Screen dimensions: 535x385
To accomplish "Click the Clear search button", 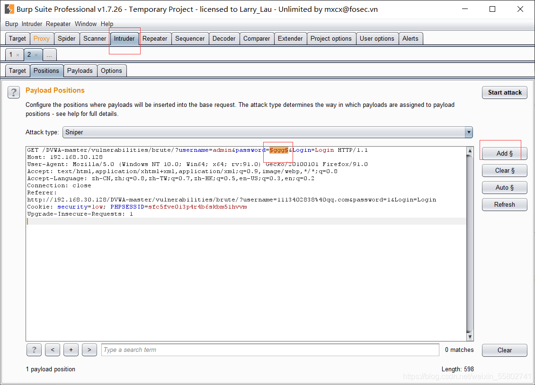I will pos(505,350).
